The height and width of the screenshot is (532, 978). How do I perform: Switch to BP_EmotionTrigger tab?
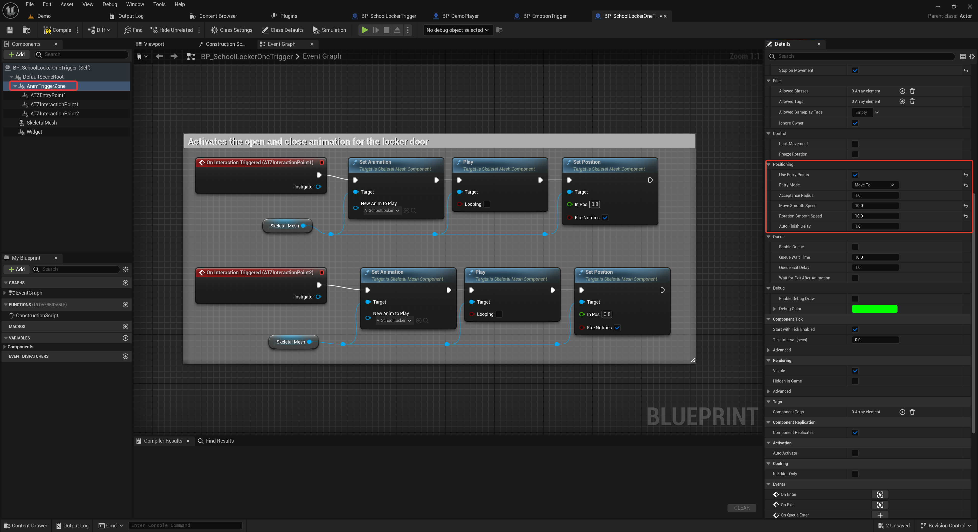point(545,16)
